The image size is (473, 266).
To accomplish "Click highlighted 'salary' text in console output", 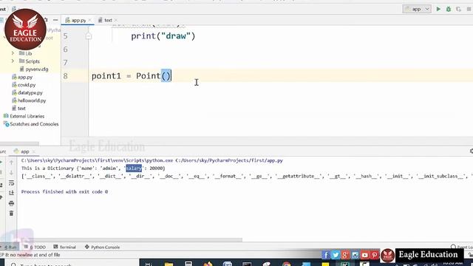I will point(134,168).
